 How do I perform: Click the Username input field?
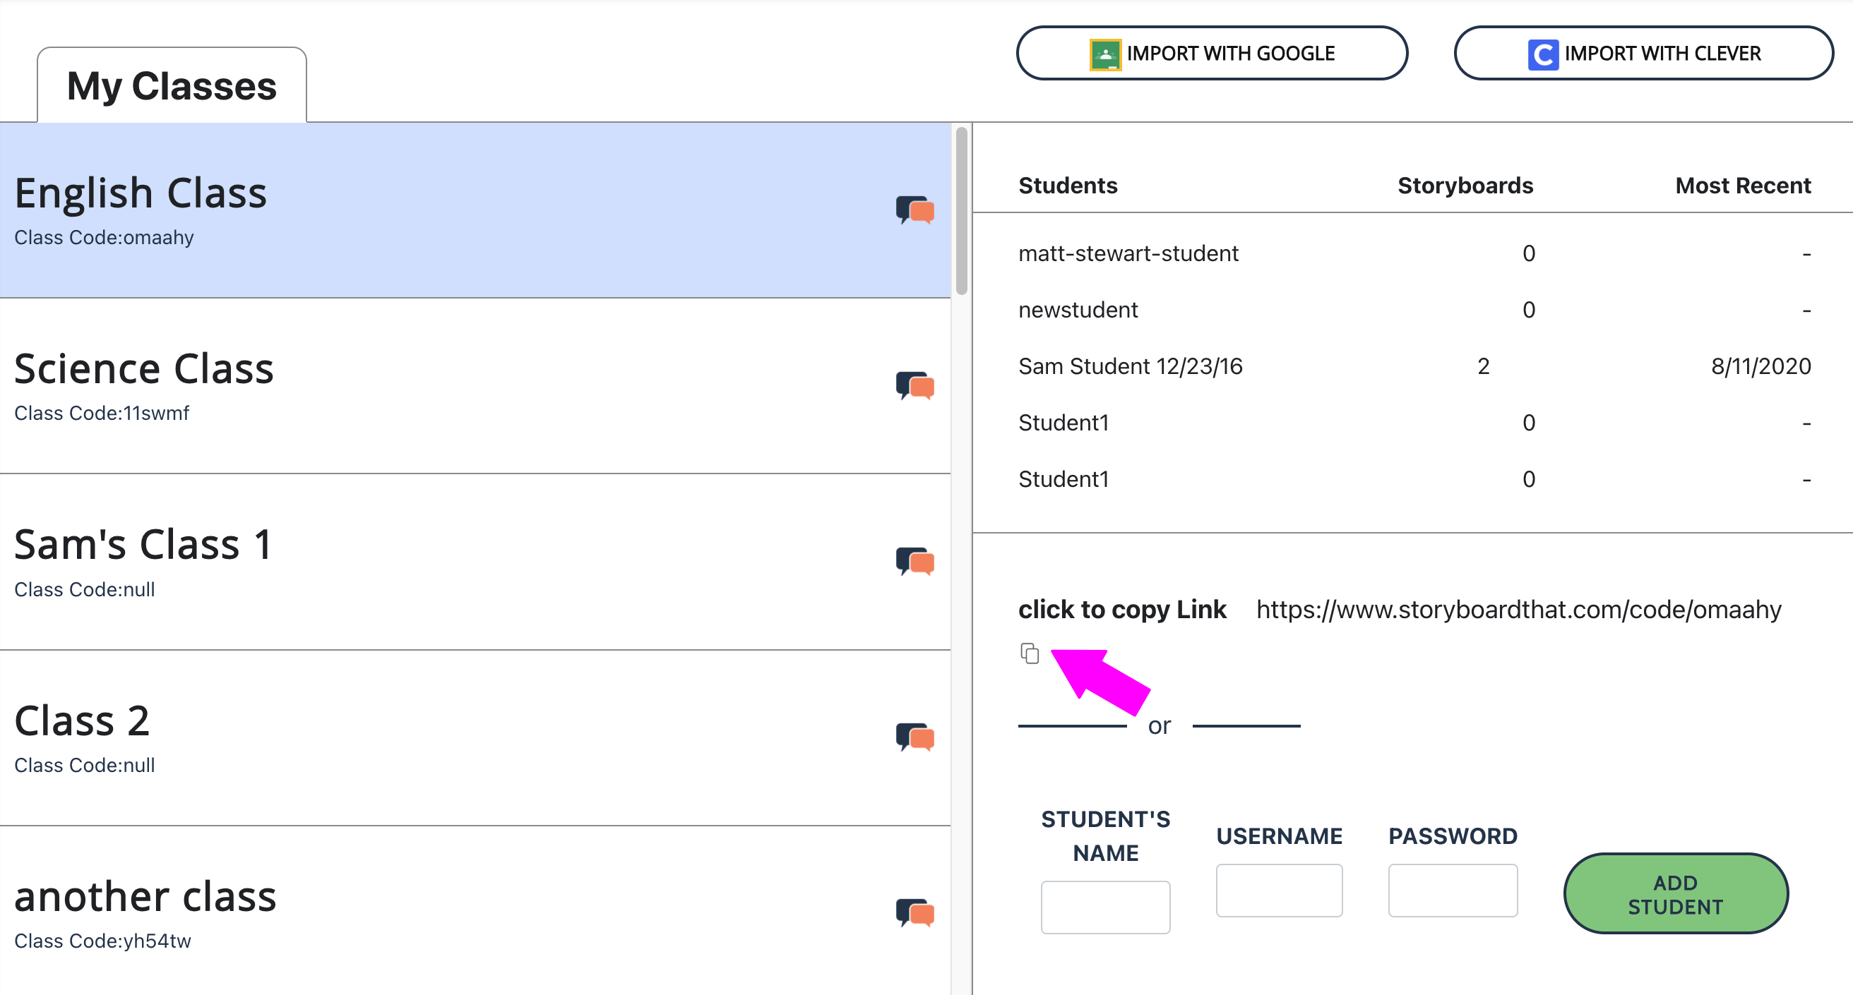[1279, 890]
